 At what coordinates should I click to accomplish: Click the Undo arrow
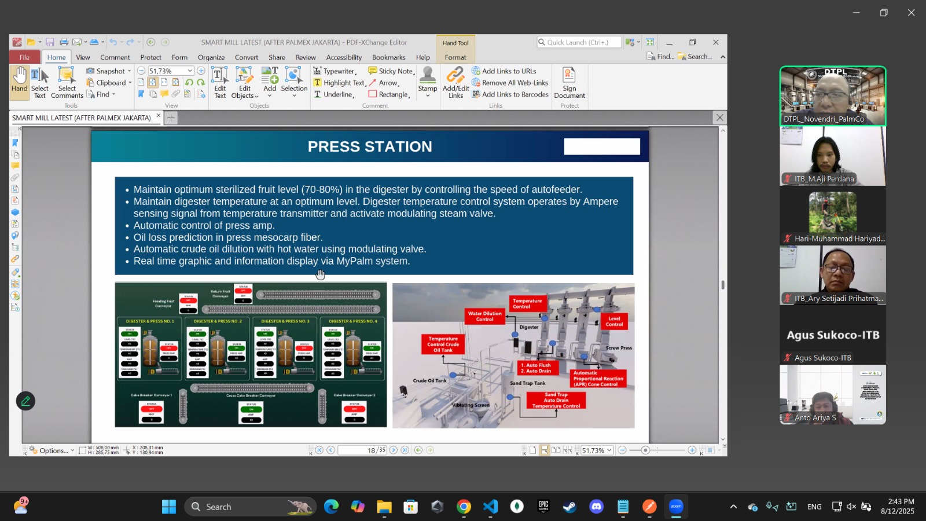pyautogui.click(x=113, y=42)
